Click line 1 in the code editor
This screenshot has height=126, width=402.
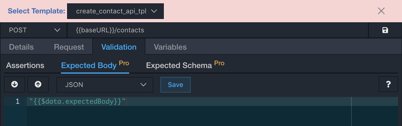tap(212, 101)
